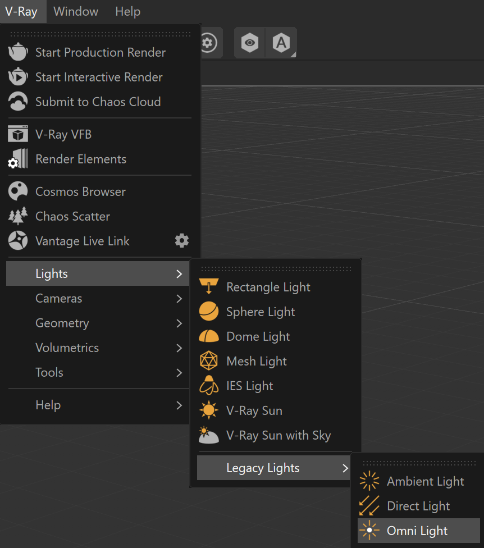The width and height of the screenshot is (484, 548).
Task: Expand the Volumetrics submenu arrow
Action: 179,348
